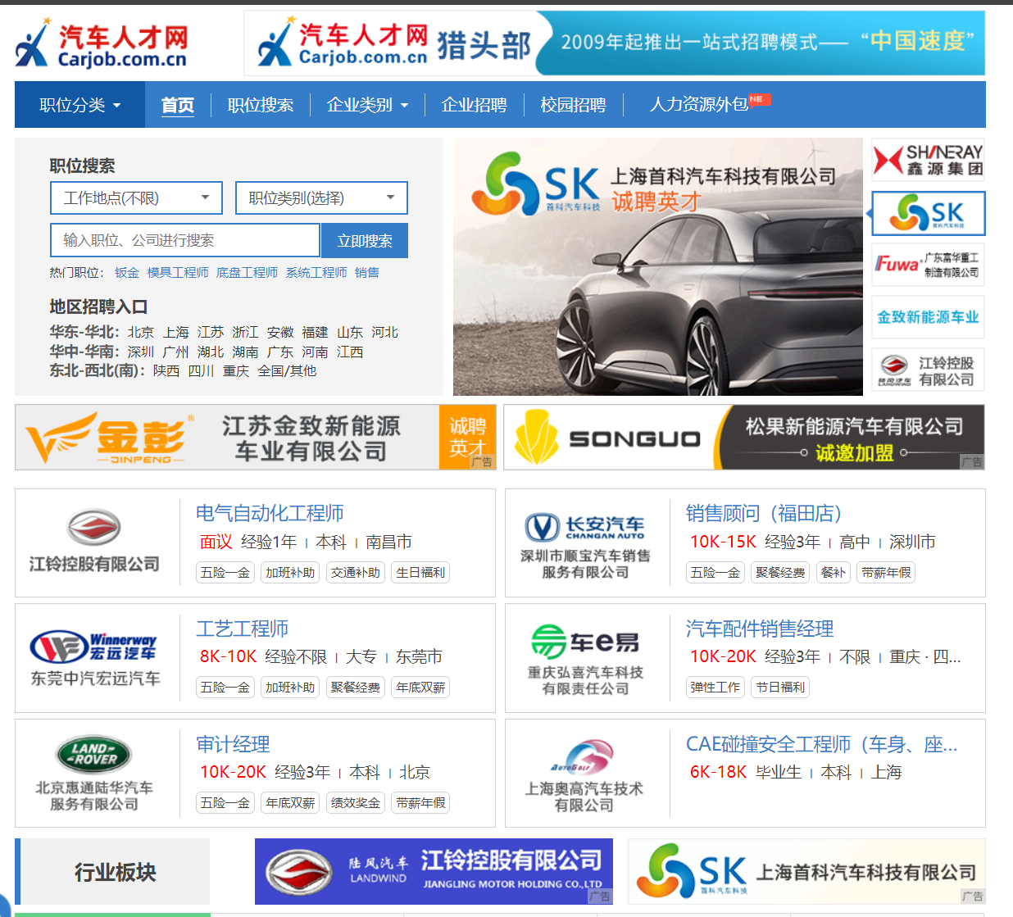Open the 人力资源外包 nav item
This screenshot has height=917, width=1013.
[x=699, y=105]
